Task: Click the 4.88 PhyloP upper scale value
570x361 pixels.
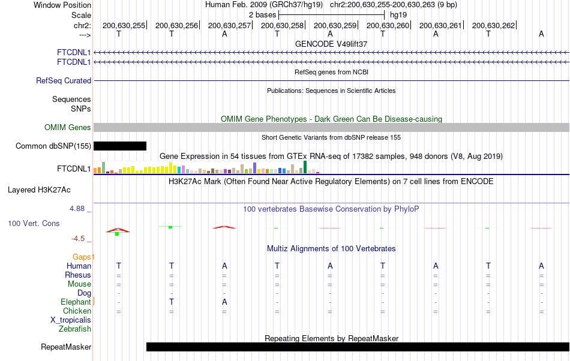Action: (77, 209)
